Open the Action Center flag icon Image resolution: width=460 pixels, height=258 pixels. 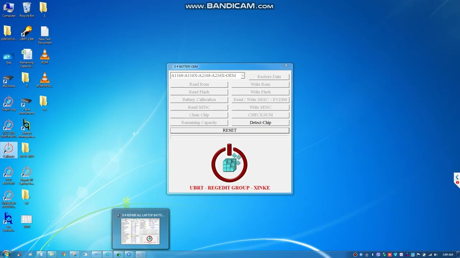[419, 255]
